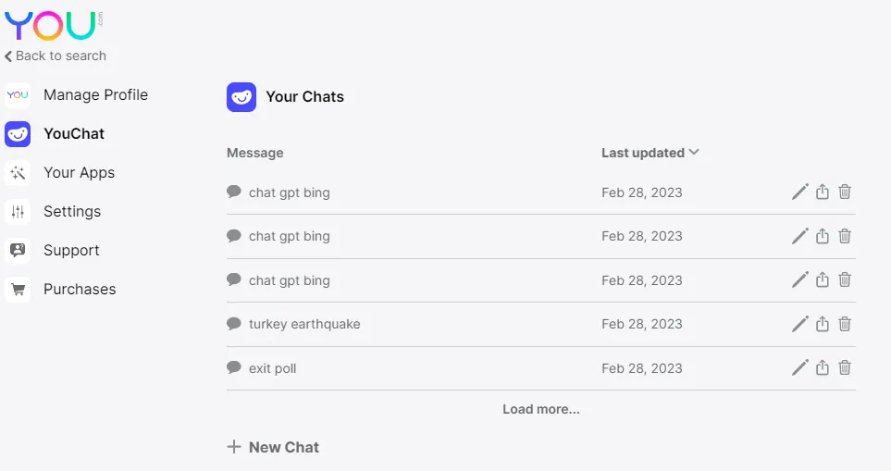This screenshot has height=471, width=891.
Task: Open Manage Profile section
Action: pos(77,95)
